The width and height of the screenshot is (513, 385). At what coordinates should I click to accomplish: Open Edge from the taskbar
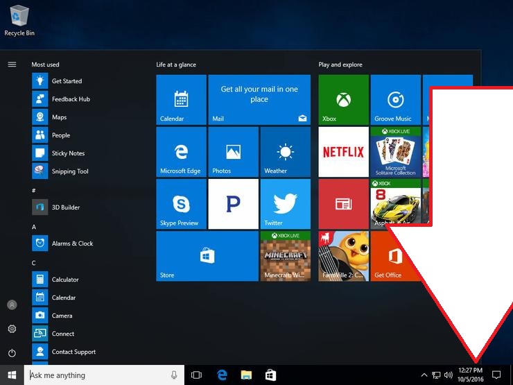click(222, 375)
